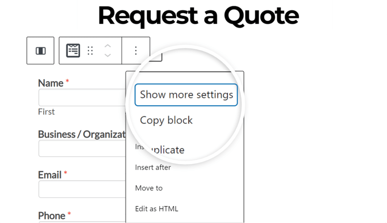Focus the Business / Organization field
Screen dimensions: 387x223
point(76,148)
